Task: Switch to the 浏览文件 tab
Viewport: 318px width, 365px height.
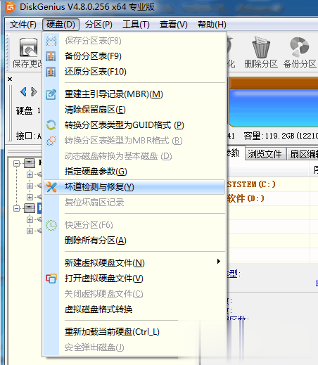Action: pyautogui.click(x=265, y=154)
